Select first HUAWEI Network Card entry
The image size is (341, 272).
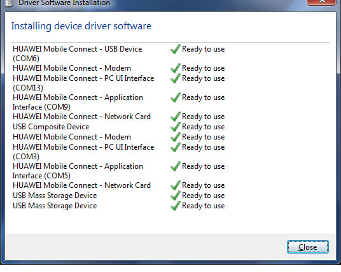[x=81, y=117]
